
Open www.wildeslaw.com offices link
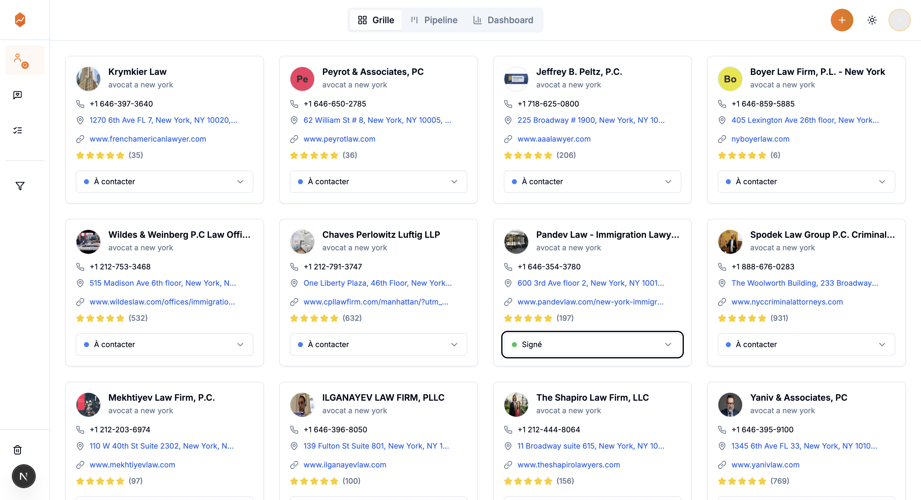162,302
